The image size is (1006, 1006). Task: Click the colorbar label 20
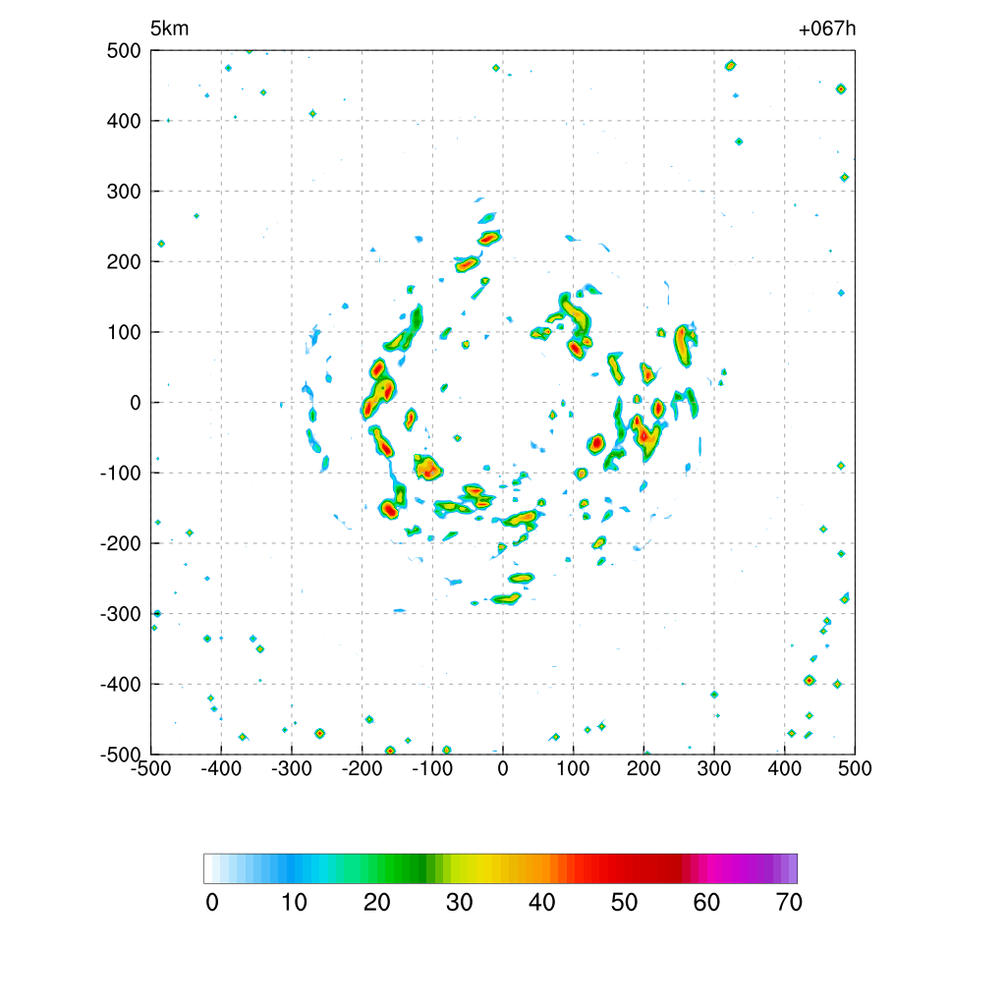point(376,903)
